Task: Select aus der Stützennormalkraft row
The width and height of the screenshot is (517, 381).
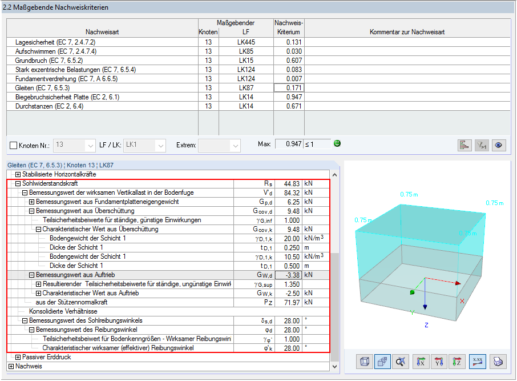Action: [168, 302]
